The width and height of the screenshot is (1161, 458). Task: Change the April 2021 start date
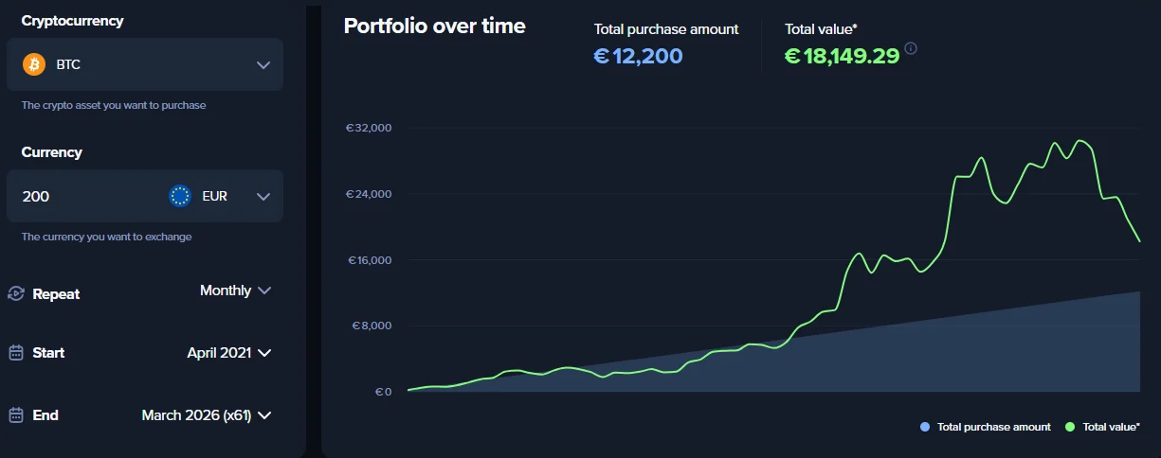click(x=228, y=353)
